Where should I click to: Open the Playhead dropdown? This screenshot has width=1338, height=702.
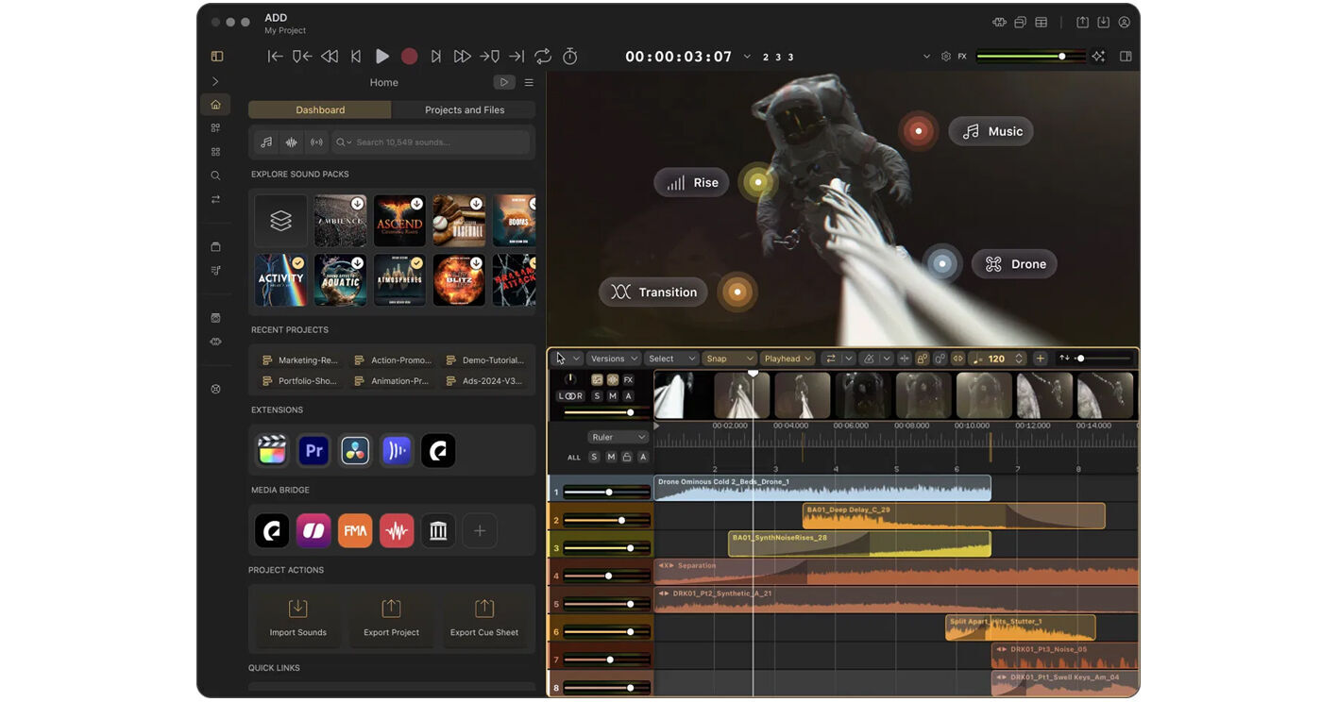pyautogui.click(x=788, y=359)
